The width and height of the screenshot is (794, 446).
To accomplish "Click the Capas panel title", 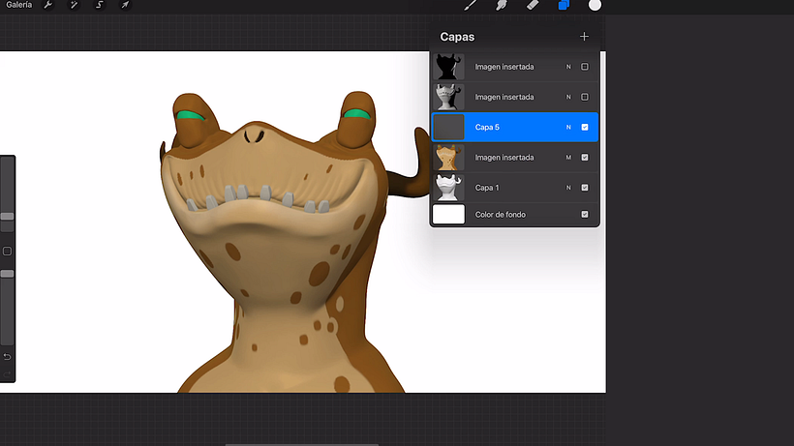I will click(x=457, y=37).
